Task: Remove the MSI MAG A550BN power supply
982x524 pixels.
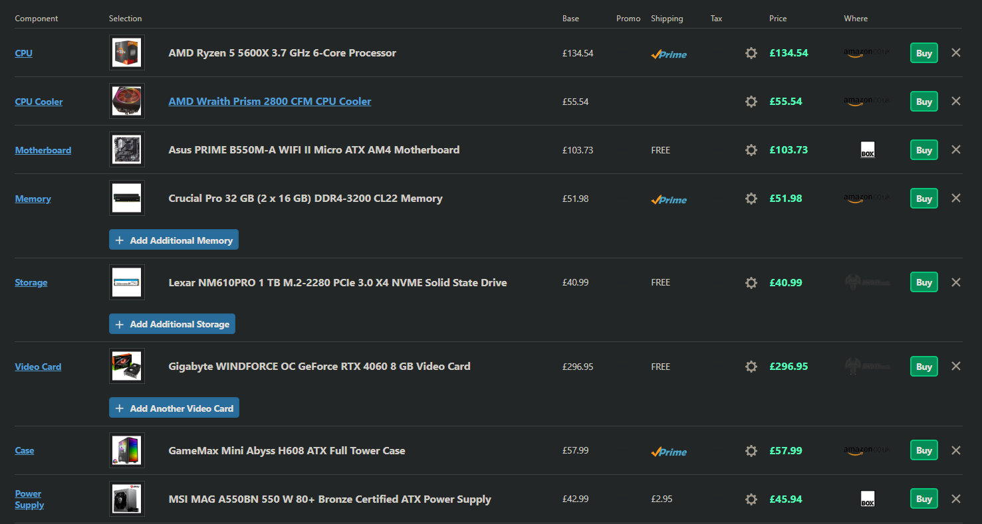Action: pyautogui.click(x=956, y=499)
